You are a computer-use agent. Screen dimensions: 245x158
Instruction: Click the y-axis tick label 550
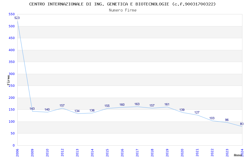[x=12, y=14]
